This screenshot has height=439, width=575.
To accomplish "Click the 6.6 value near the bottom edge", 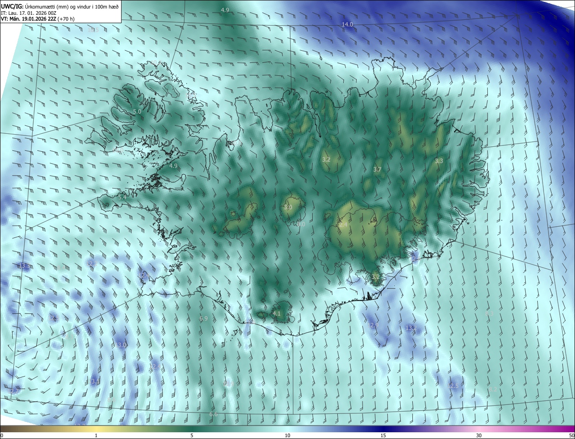I will coord(213,414).
